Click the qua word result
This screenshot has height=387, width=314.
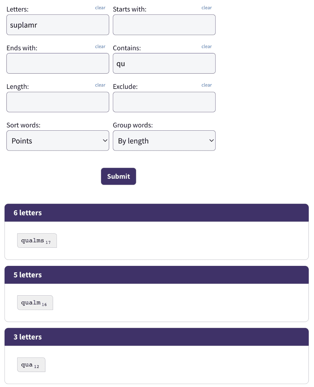point(31,365)
